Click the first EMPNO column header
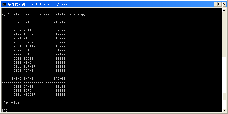The width and height of the screenshot is (228, 114). pyautogui.click(x=16, y=22)
